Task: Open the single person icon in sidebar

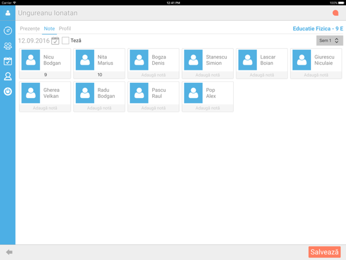Action: 8,76
